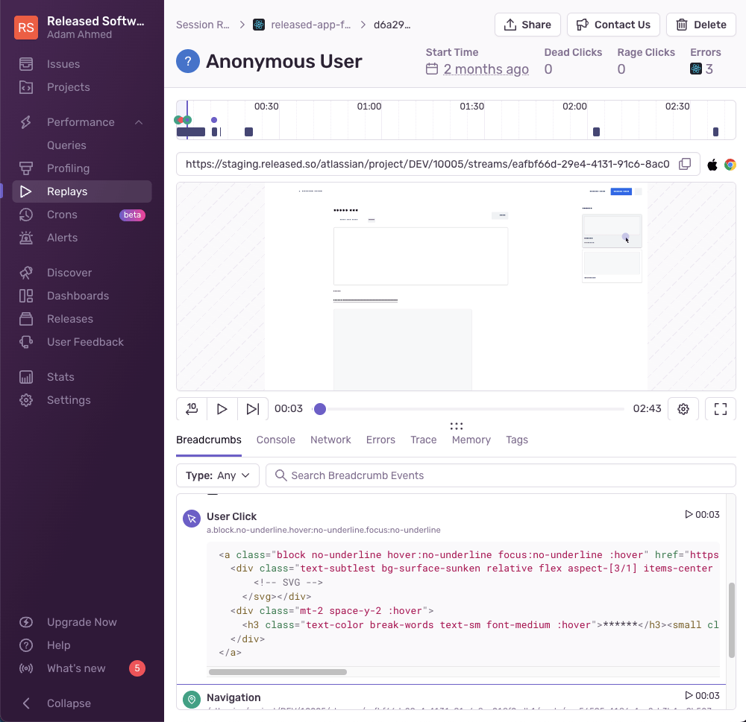Collapse the Performance section
746x722 pixels.
pyautogui.click(x=138, y=122)
